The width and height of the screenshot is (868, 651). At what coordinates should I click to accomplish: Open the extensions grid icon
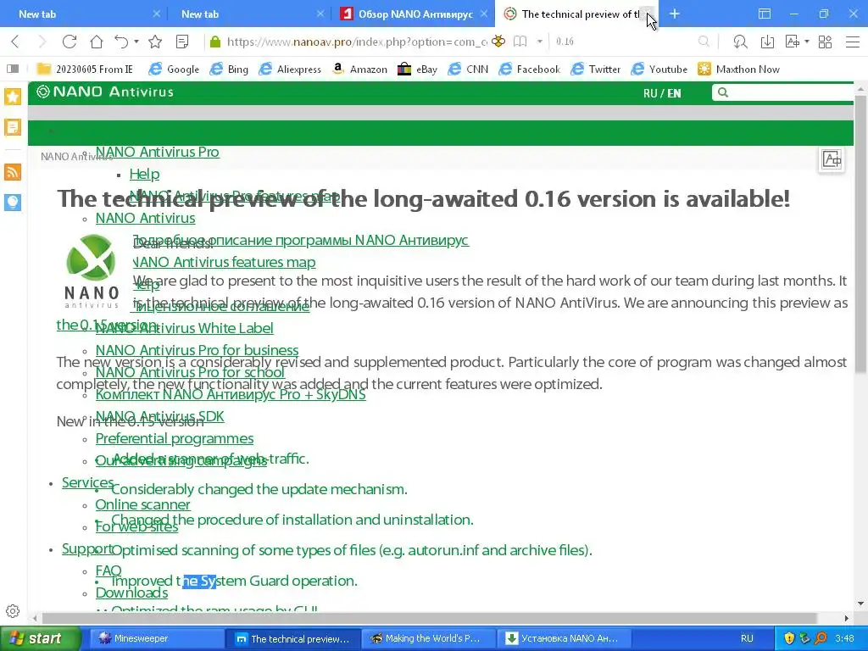point(825,42)
